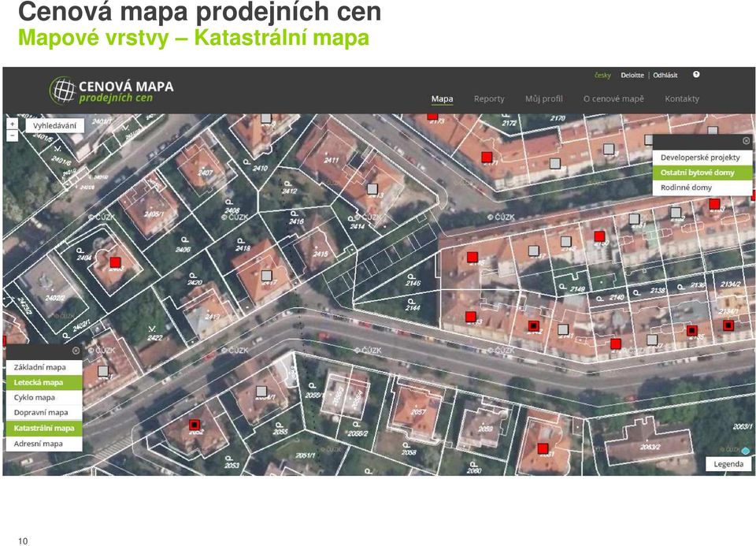756x546 pixels.
Task: Click the Deloitte user link
Action: (632, 76)
